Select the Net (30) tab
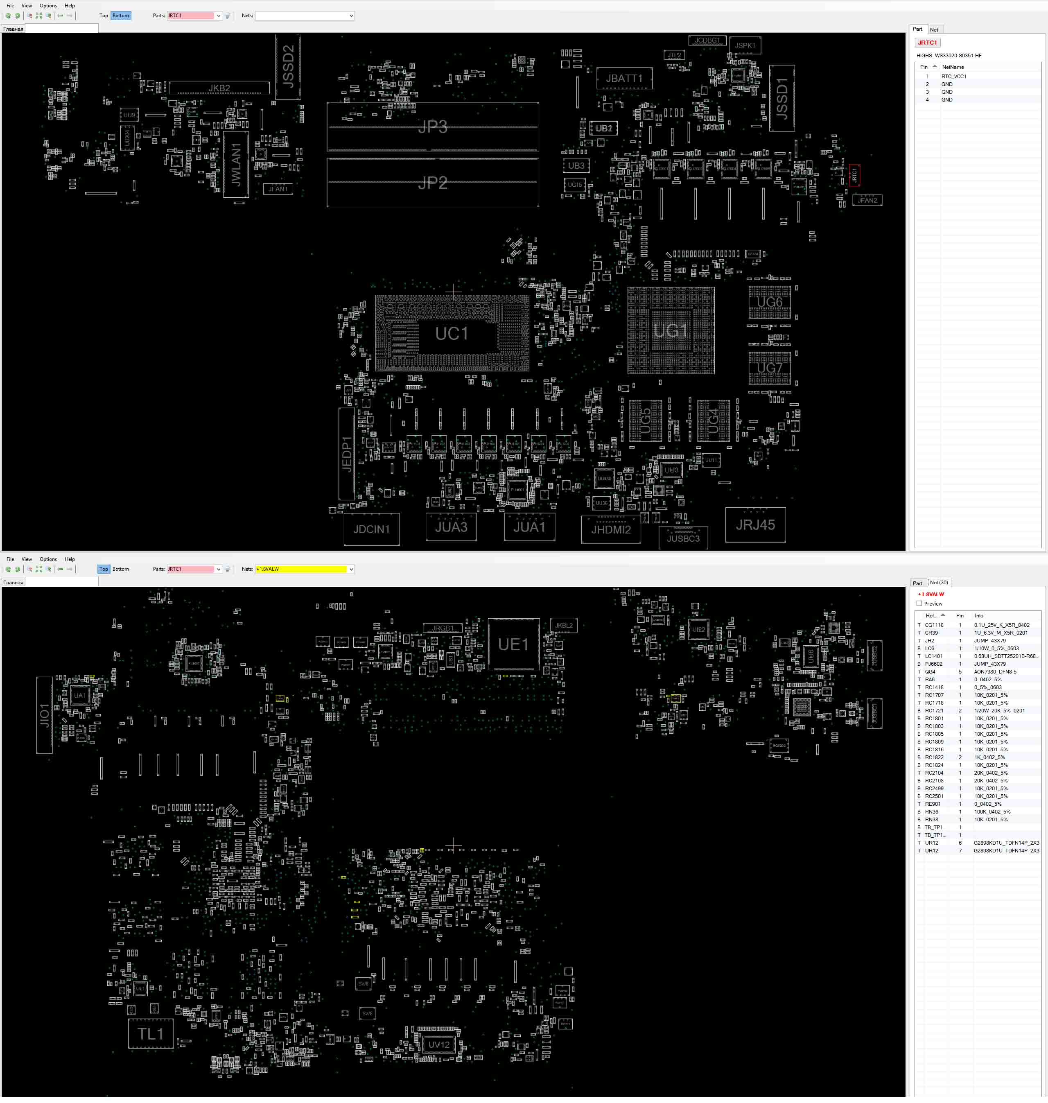This screenshot has width=1048, height=1103. (x=939, y=582)
